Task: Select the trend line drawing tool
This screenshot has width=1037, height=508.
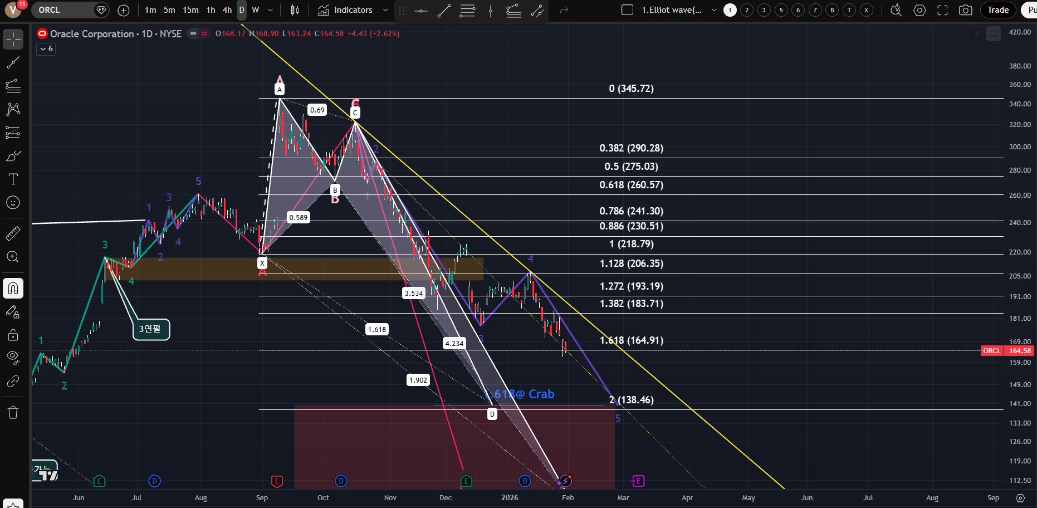Action: coord(13,62)
